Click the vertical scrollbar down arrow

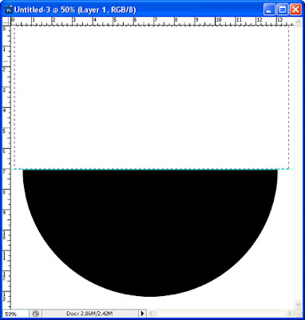(x=298, y=304)
